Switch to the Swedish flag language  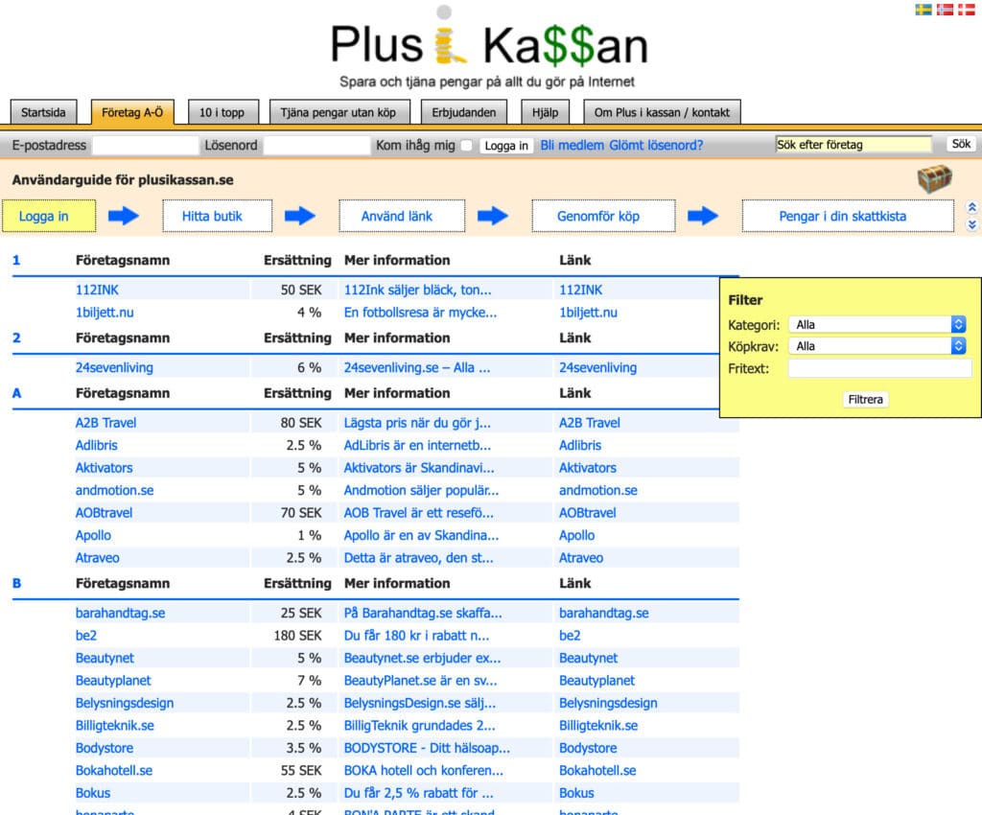tap(924, 10)
